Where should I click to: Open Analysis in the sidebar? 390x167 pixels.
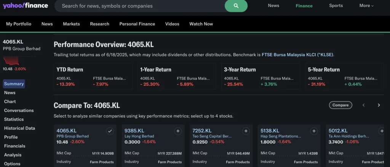(13, 155)
